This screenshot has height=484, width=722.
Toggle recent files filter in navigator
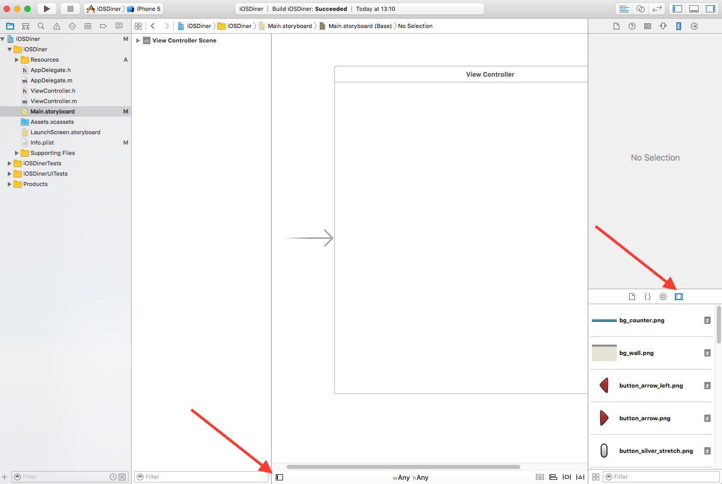(x=113, y=477)
